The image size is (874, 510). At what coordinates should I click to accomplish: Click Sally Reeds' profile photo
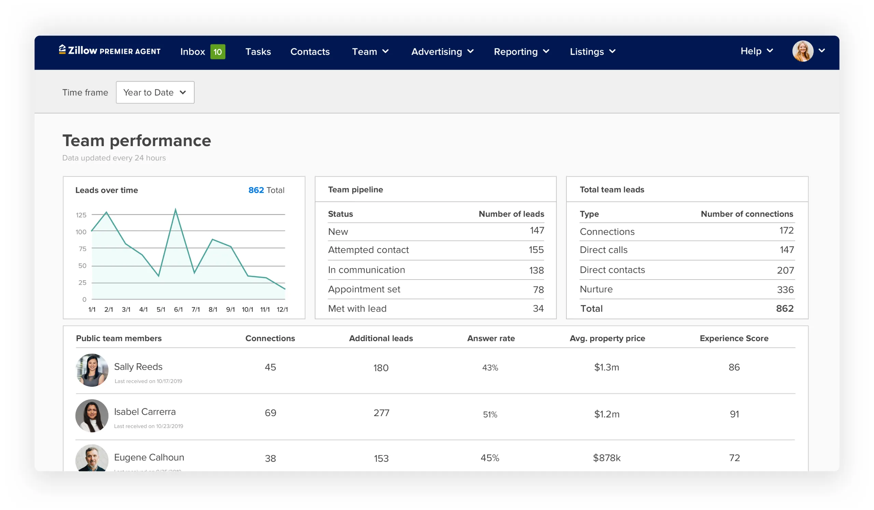coord(92,370)
